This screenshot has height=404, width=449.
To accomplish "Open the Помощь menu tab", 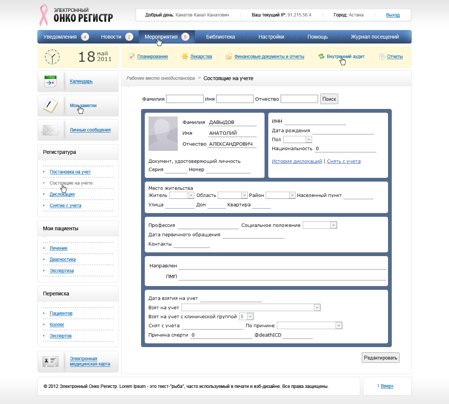I will pyautogui.click(x=318, y=37).
